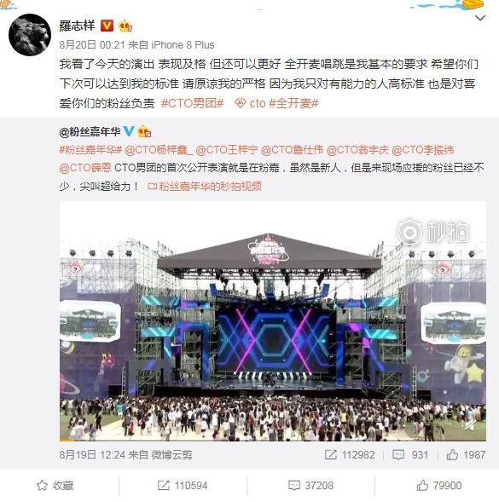Open mention @CTO杨梓鑫_
This screenshot has height=502, width=499.
pos(159,150)
